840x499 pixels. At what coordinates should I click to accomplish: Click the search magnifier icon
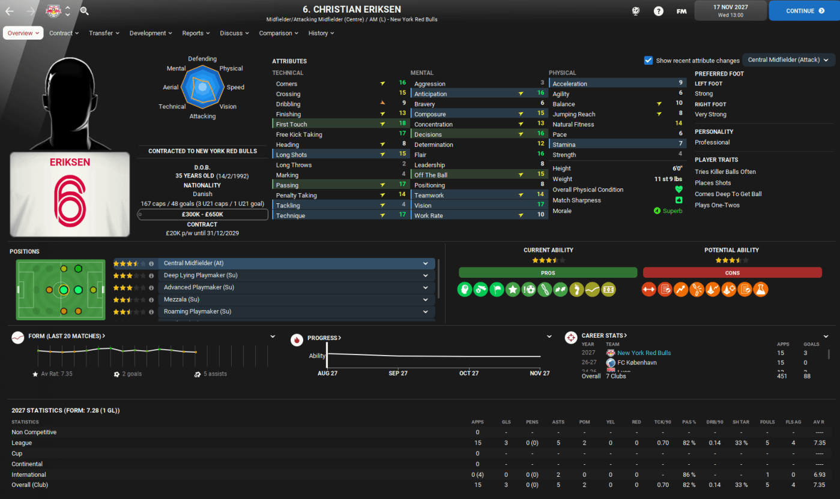(84, 11)
